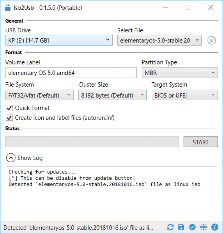Uncheck the Quick Format checkbox
This screenshot has height=234, width=223.
pyautogui.click(x=9, y=108)
